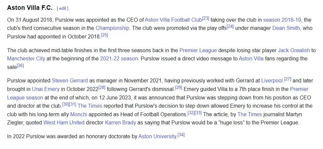Open the Steven Gerrard link
Viewport: 323px width, 149px height.
70,80
